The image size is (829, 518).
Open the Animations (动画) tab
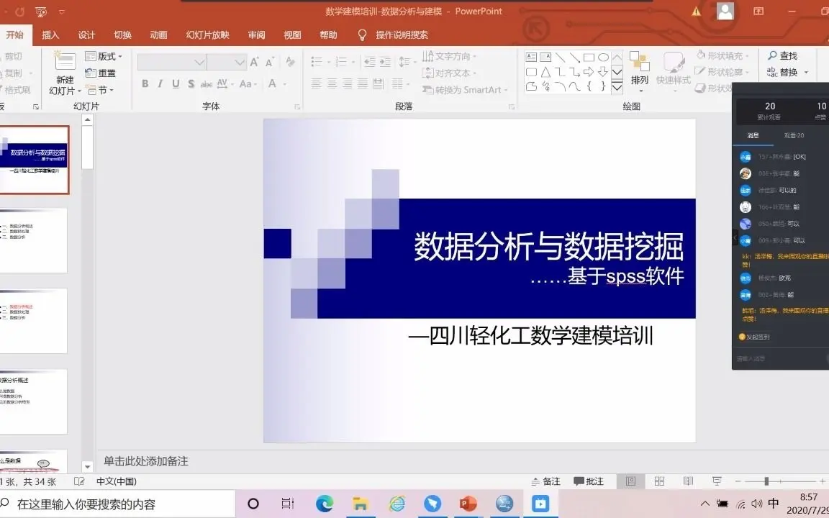pyautogui.click(x=158, y=35)
